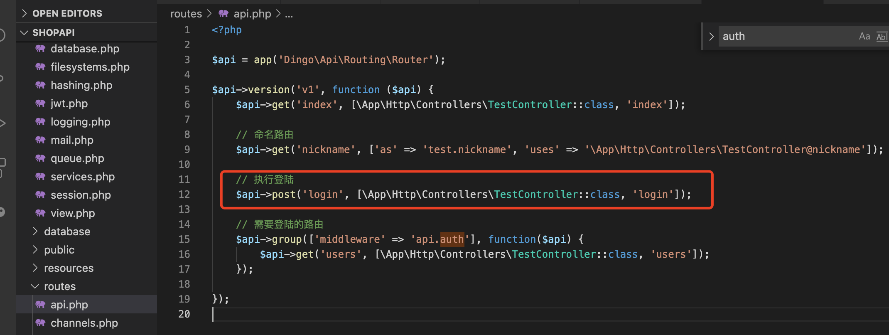The height and width of the screenshot is (335, 889).
Task: Click 'test.nickname' route name string
Action: [467, 150]
